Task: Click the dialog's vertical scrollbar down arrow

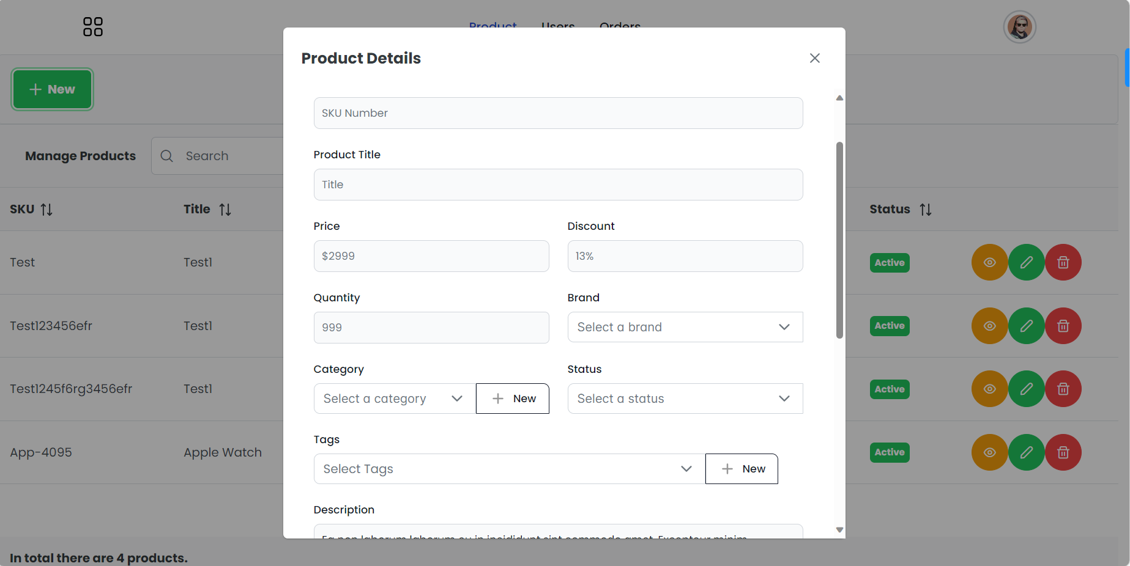Action: pyautogui.click(x=839, y=530)
